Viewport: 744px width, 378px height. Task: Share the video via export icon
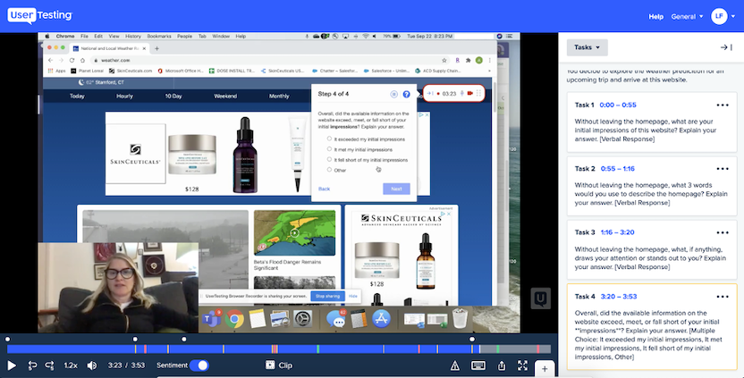pos(502,365)
